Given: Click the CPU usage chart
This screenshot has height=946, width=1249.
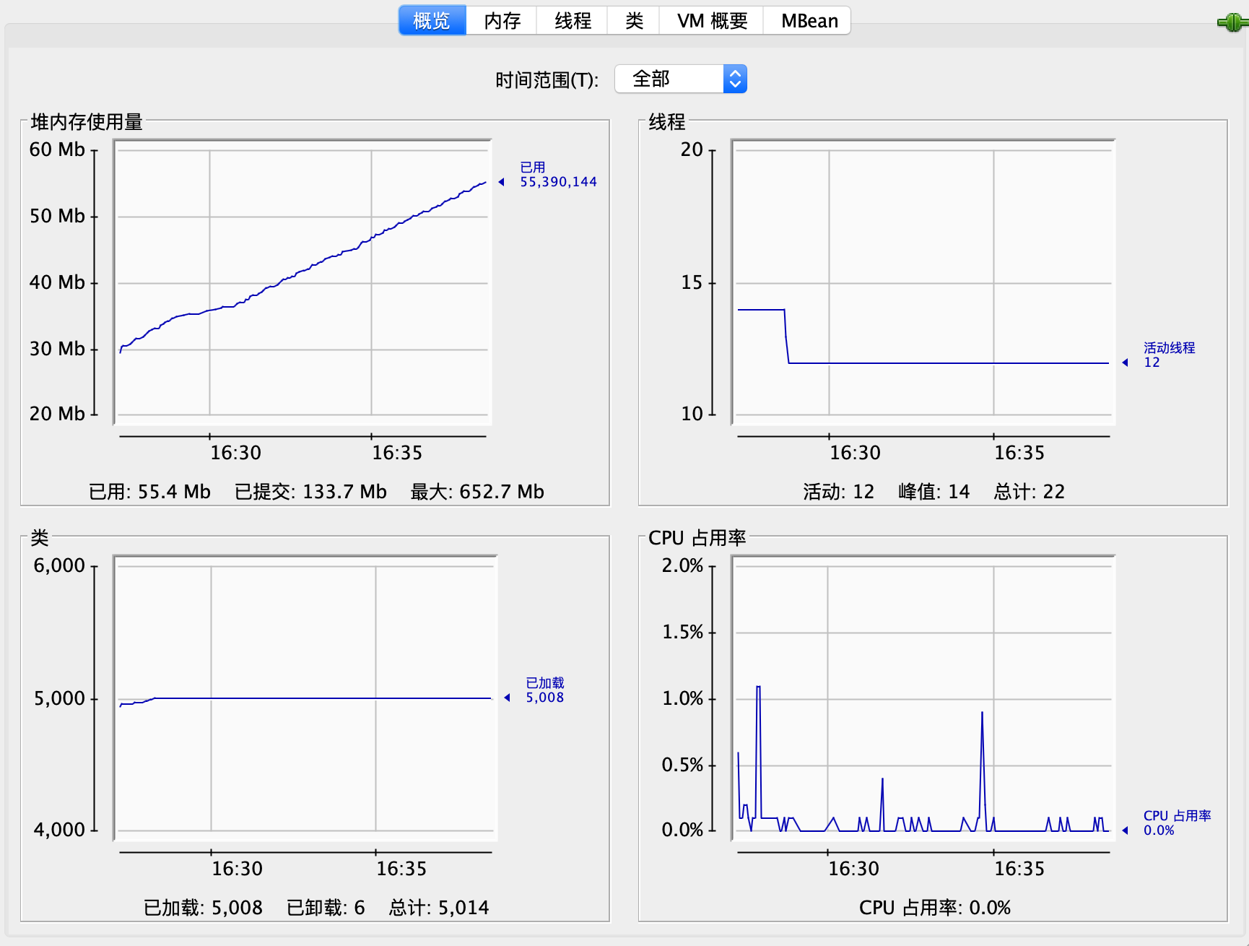Looking at the screenshot, I should pyautogui.click(x=923, y=698).
